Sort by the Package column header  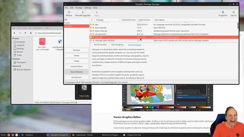click(x=107, y=20)
